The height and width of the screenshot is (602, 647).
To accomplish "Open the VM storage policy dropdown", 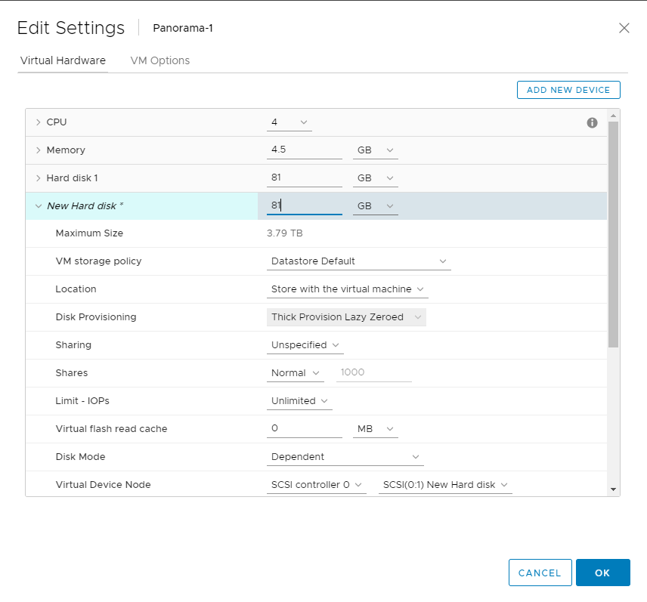I will [358, 261].
